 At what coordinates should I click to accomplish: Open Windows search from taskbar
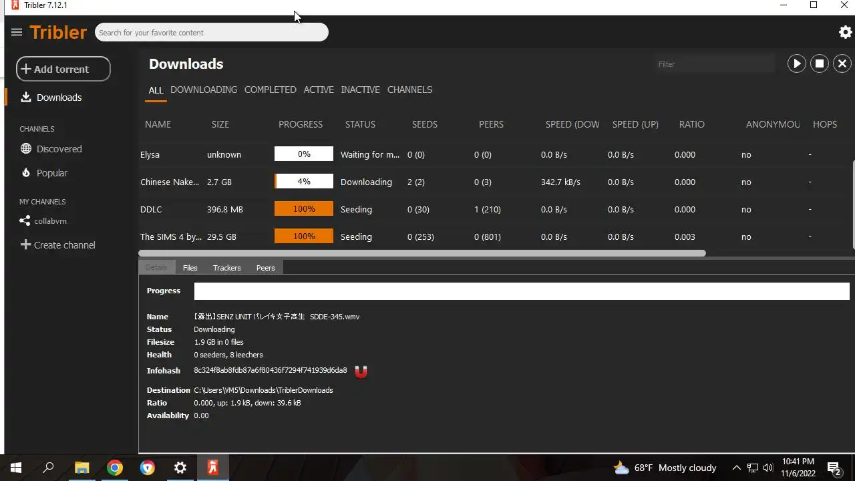point(48,468)
